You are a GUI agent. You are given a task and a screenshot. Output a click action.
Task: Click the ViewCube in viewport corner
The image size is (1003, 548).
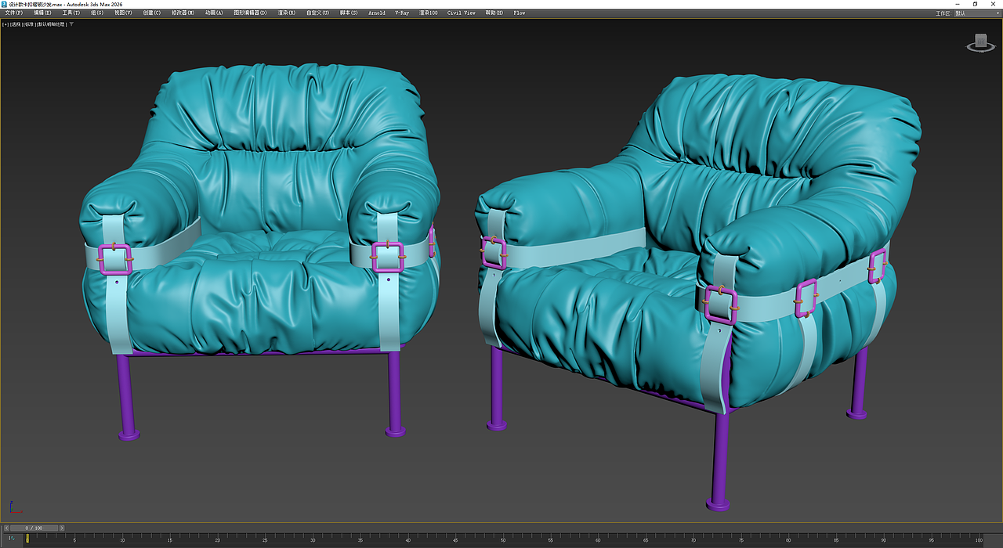click(x=979, y=43)
